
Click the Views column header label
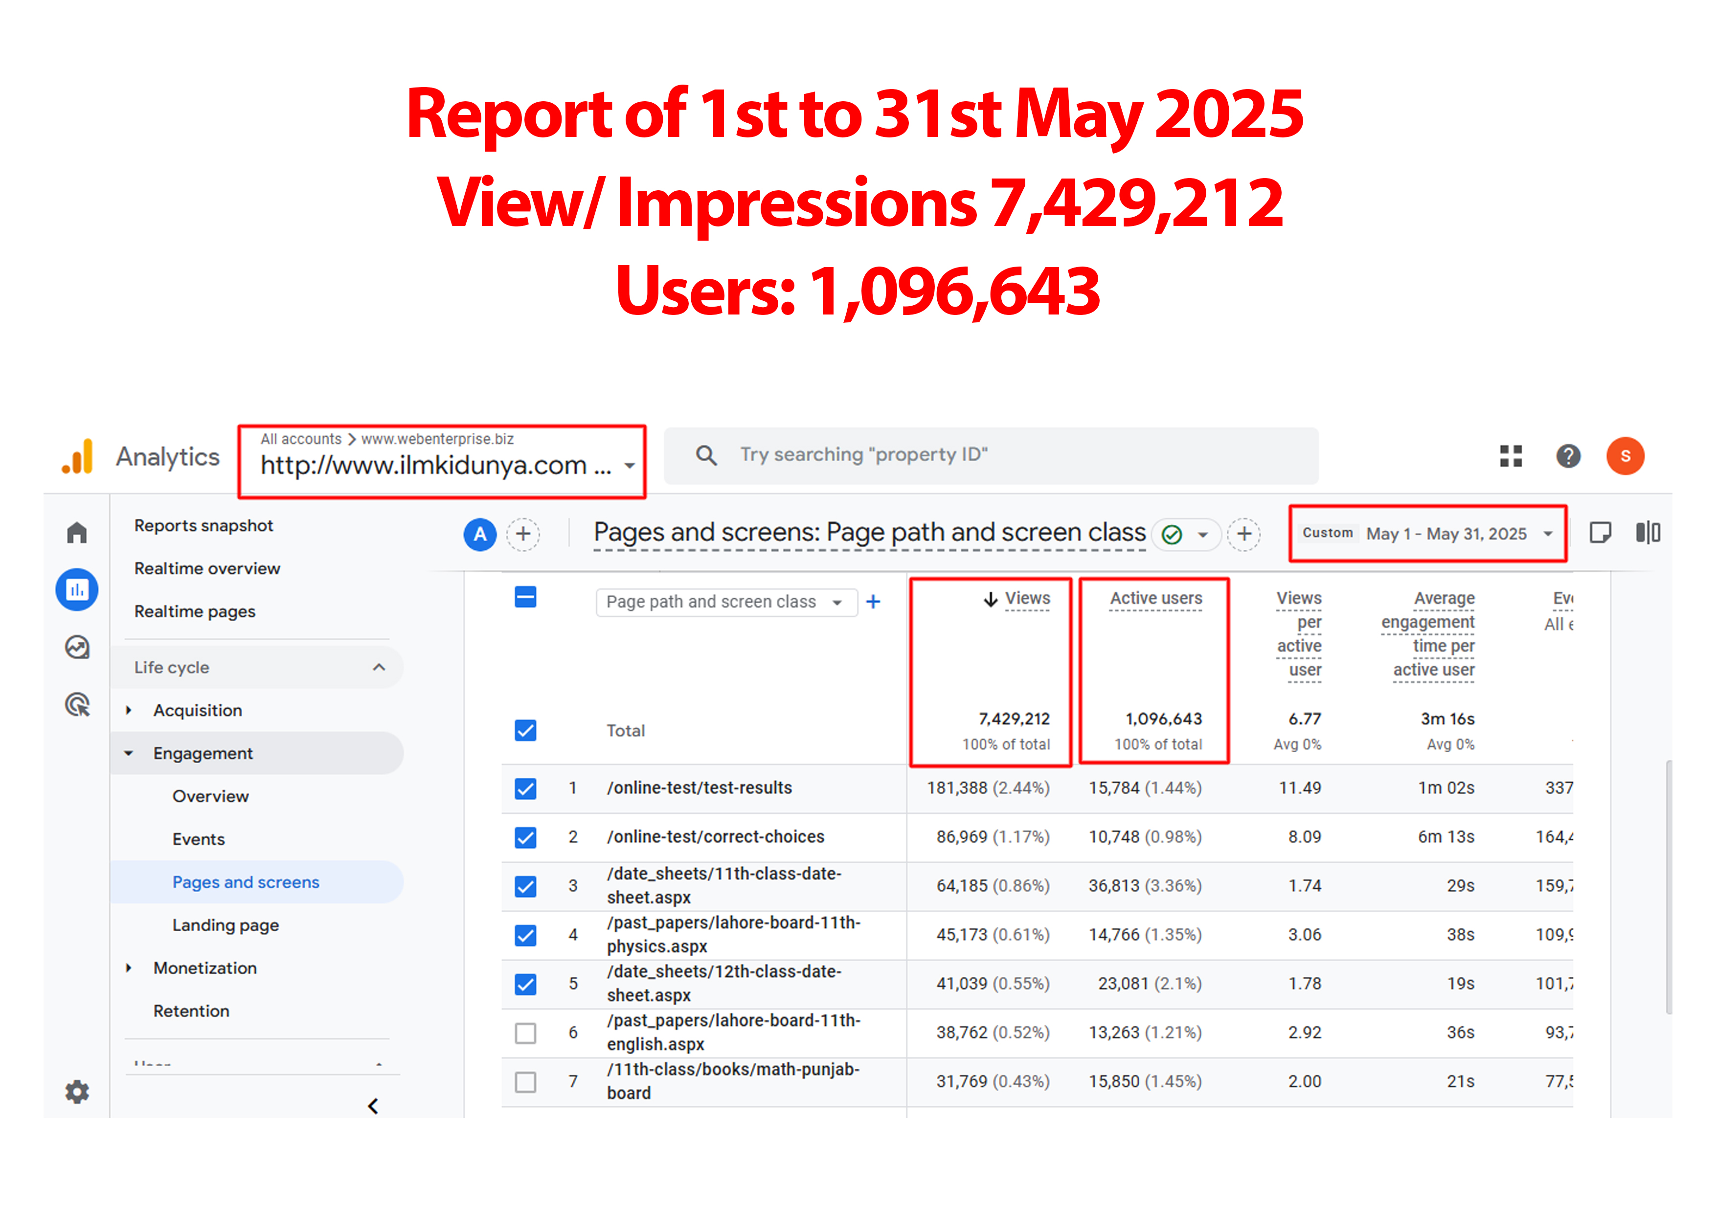click(x=1027, y=599)
